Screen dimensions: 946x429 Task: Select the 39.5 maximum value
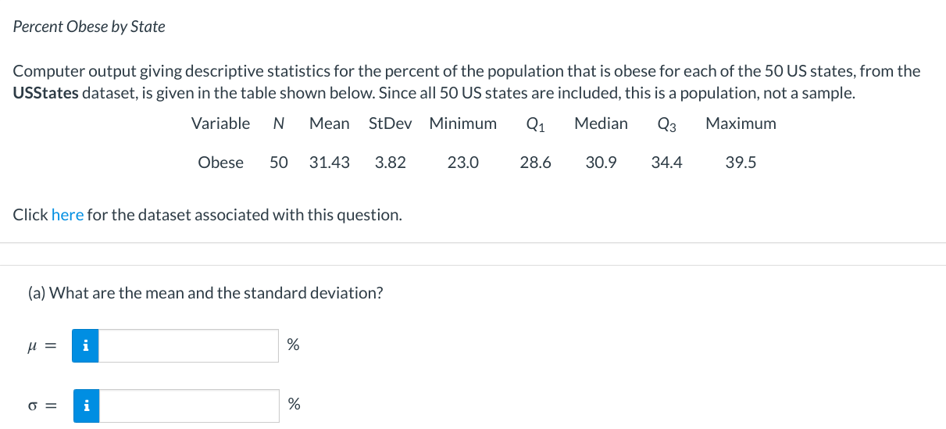[741, 163]
